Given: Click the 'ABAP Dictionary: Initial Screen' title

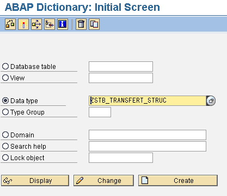Looking at the screenshot, I should coord(82,7).
